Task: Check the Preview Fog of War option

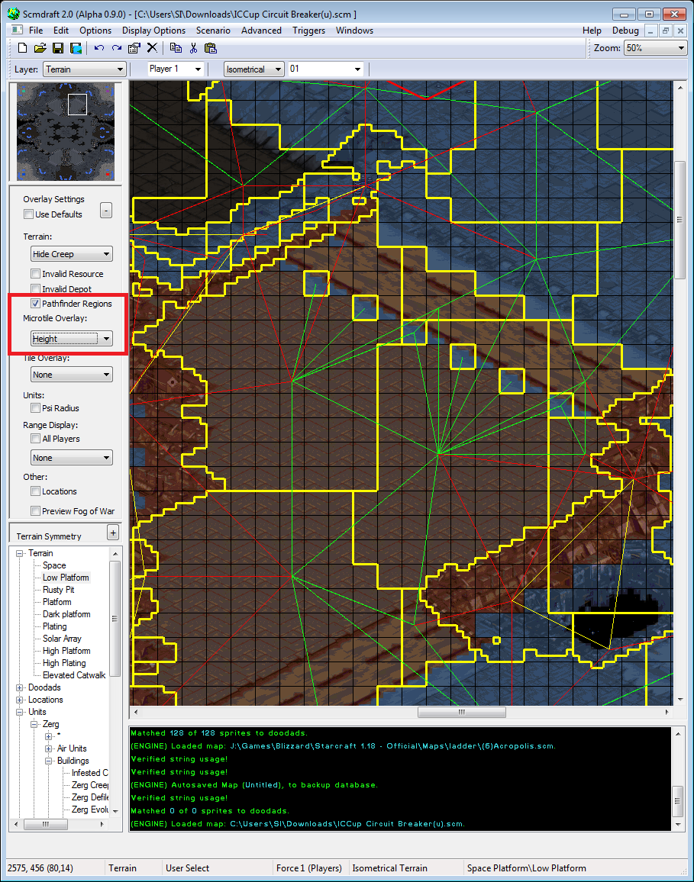Action: point(36,511)
